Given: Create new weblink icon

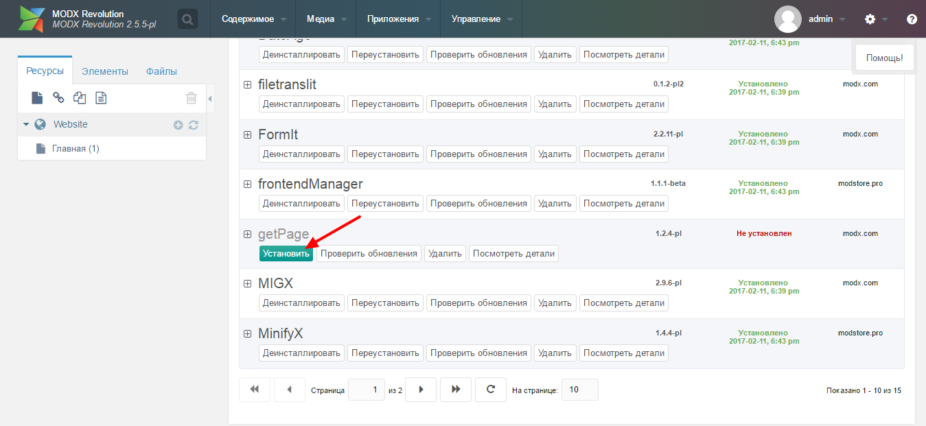Looking at the screenshot, I should click(58, 98).
